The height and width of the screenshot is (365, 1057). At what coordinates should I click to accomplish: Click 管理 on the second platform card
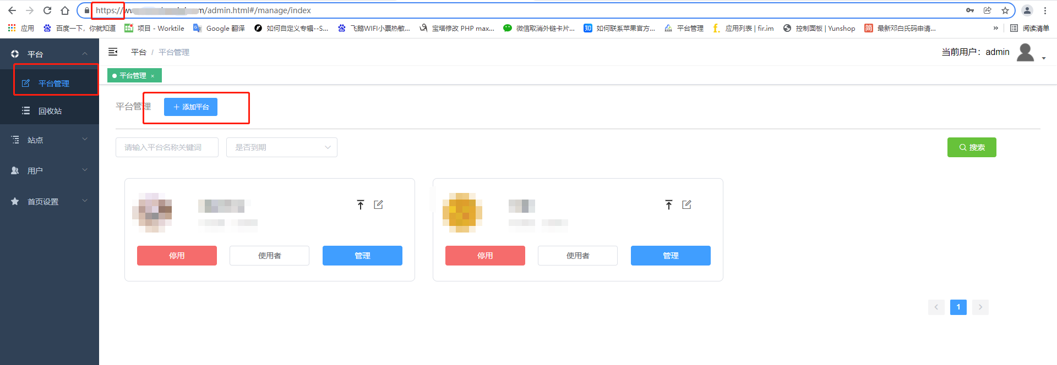tap(670, 256)
